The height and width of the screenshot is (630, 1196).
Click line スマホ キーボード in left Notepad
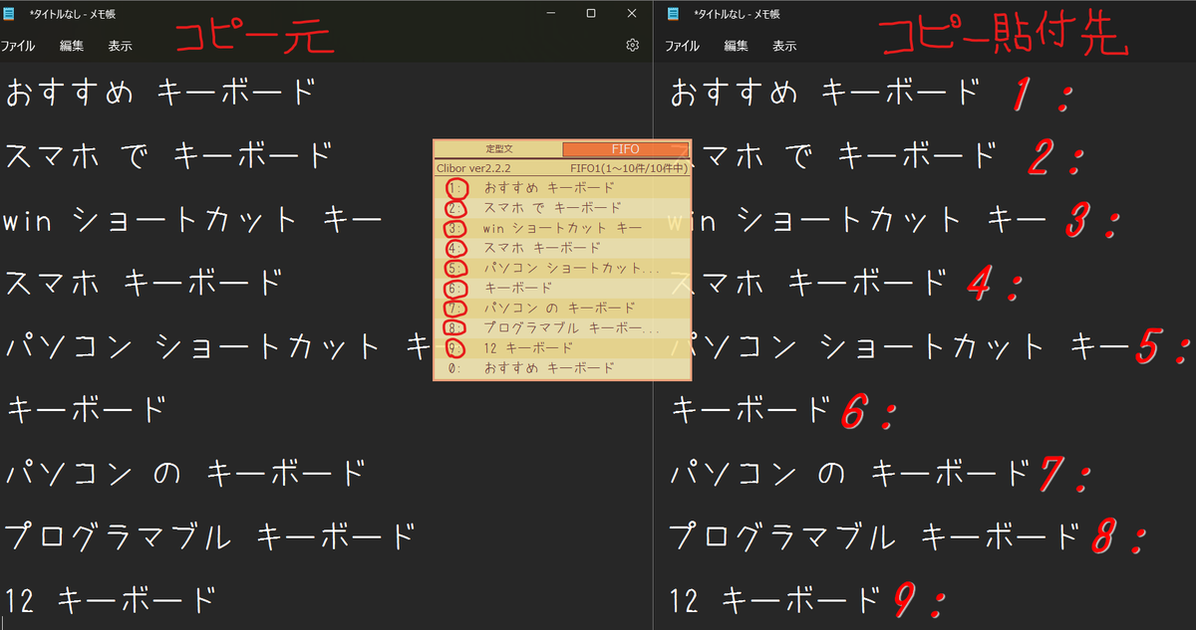tap(145, 283)
